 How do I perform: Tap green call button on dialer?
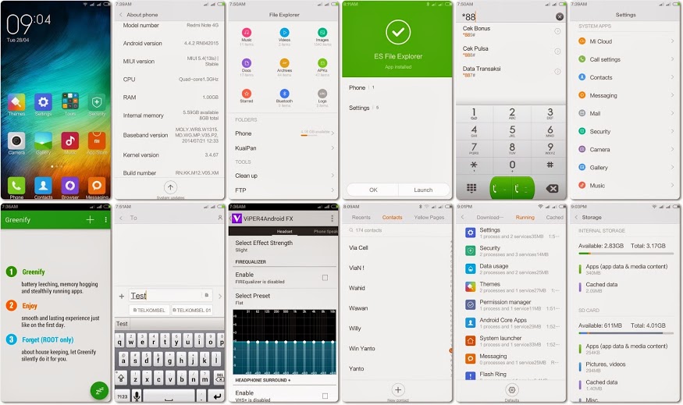[x=512, y=189]
